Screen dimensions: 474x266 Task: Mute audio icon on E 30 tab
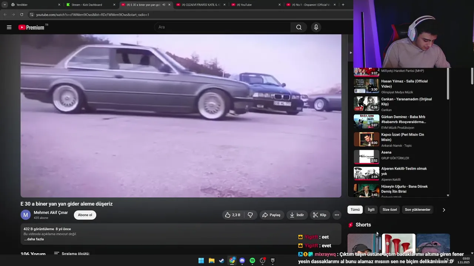[x=164, y=5]
